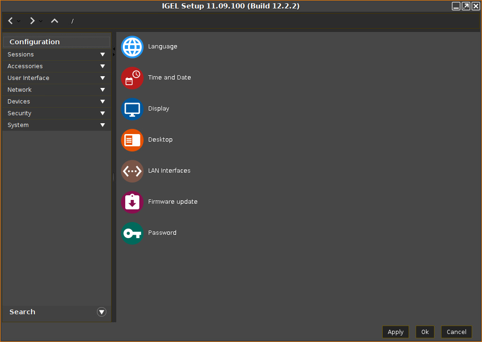Screen dimensions: 482x342
Task: Open the Desktop settings icon
Action: pos(132,140)
